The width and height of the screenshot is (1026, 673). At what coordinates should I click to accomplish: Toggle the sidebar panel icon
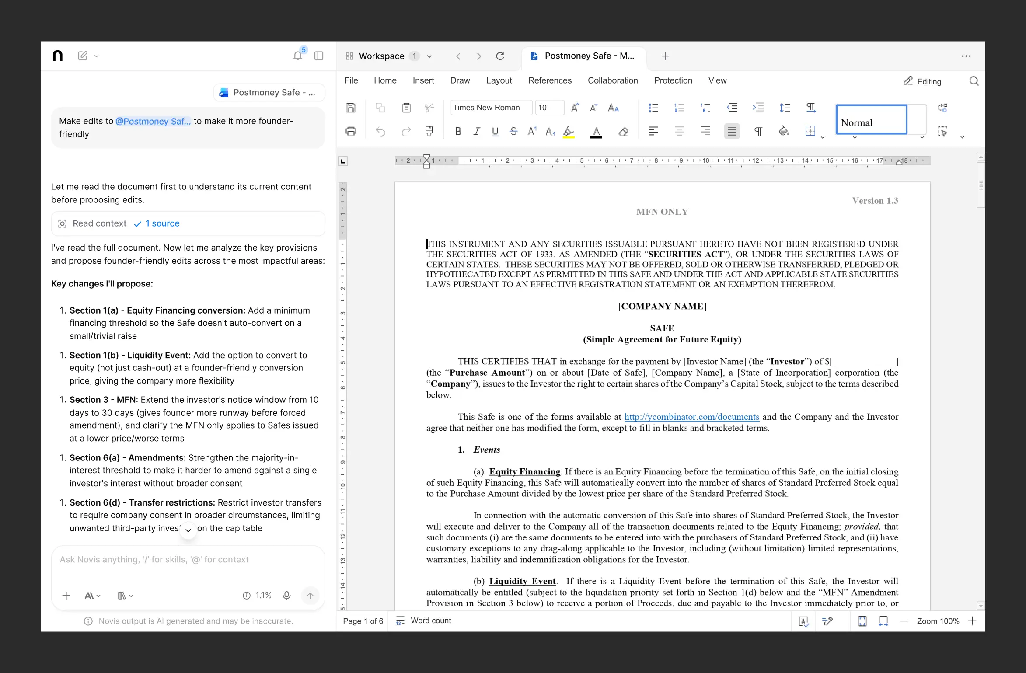coord(319,56)
